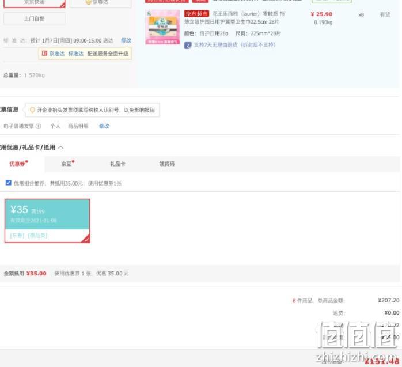
Task: Select 上门自提 pickup option
Action: pos(35,18)
